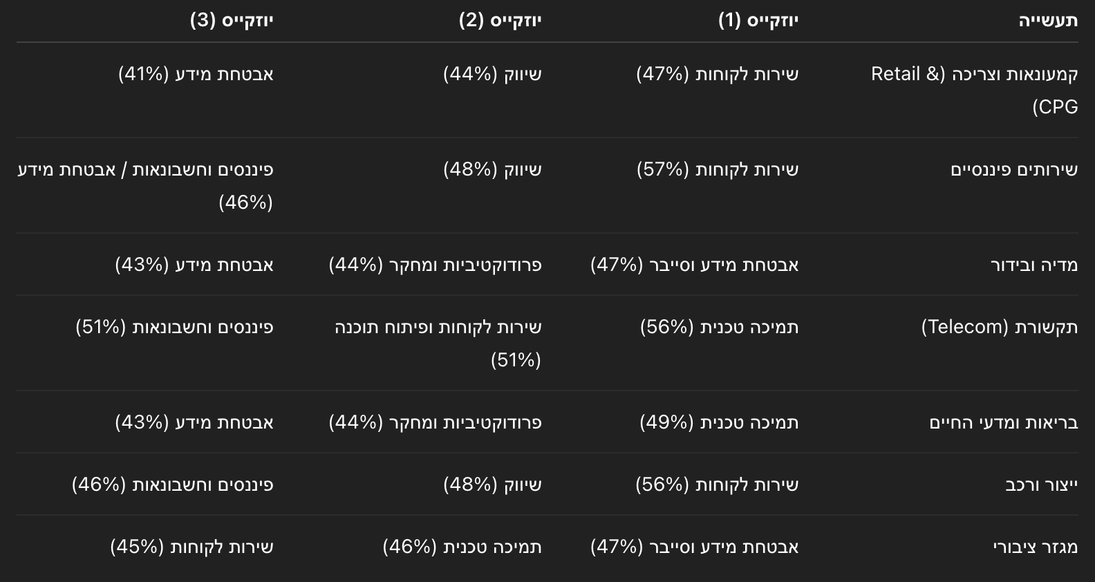Select the מדיה ובידור industry cell

point(1034,265)
